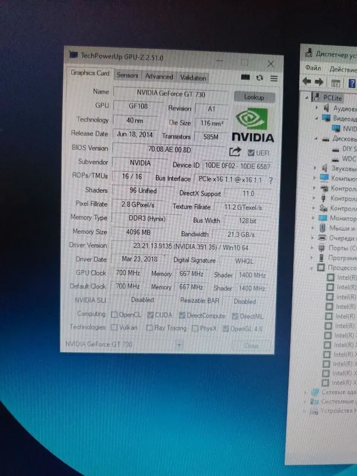The width and height of the screenshot is (357, 476).
Task: Click the GPU-Z refresh icon
Action: (x=259, y=78)
